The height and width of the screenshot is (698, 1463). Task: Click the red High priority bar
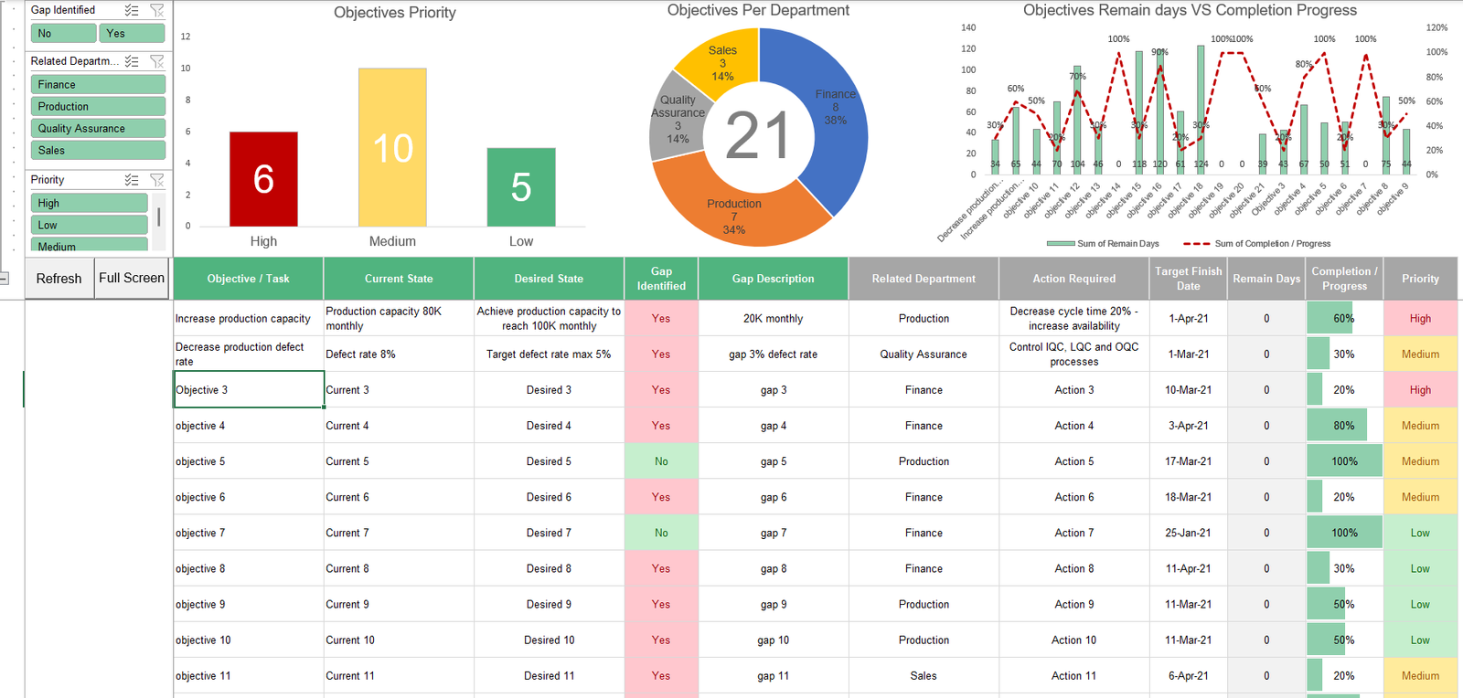[x=263, y=179]
